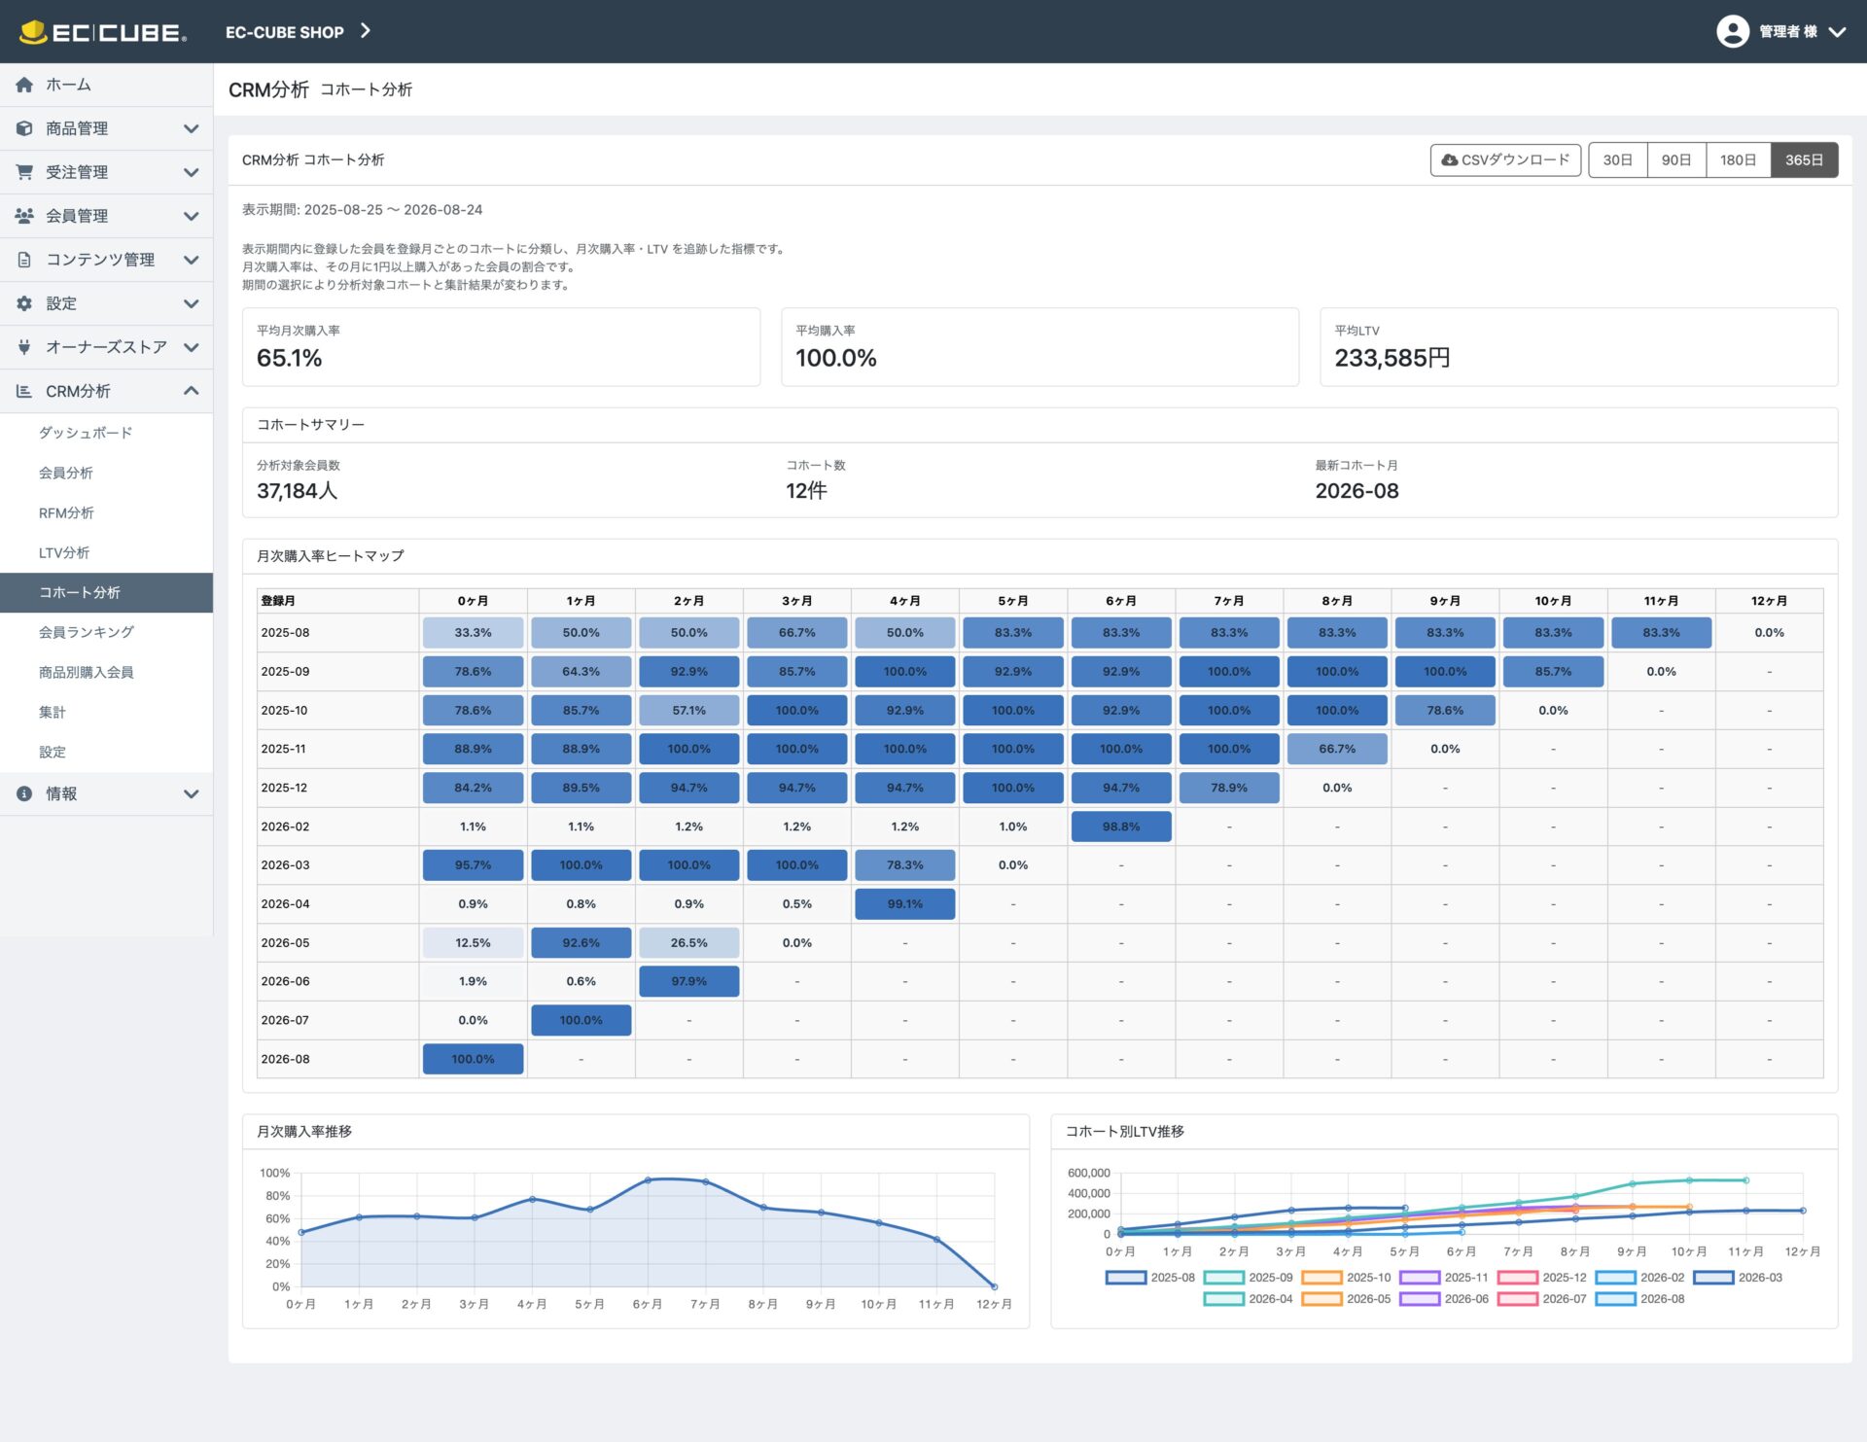Screen dimensions: 1867x1442
Task: Select the 365日 period button
Action: (x=1804, y=160)
